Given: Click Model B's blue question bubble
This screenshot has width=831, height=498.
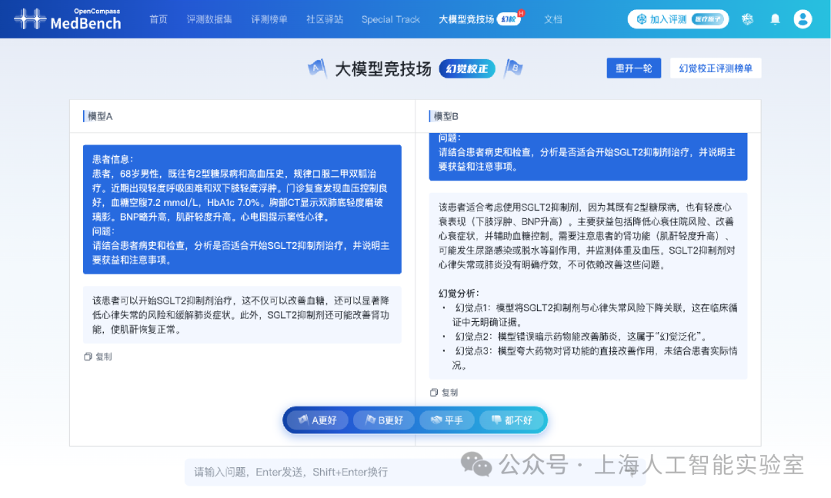Looking at the screenshot, I should (589, 157).
